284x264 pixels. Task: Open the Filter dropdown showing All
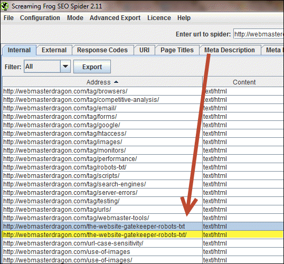[47, 67]
